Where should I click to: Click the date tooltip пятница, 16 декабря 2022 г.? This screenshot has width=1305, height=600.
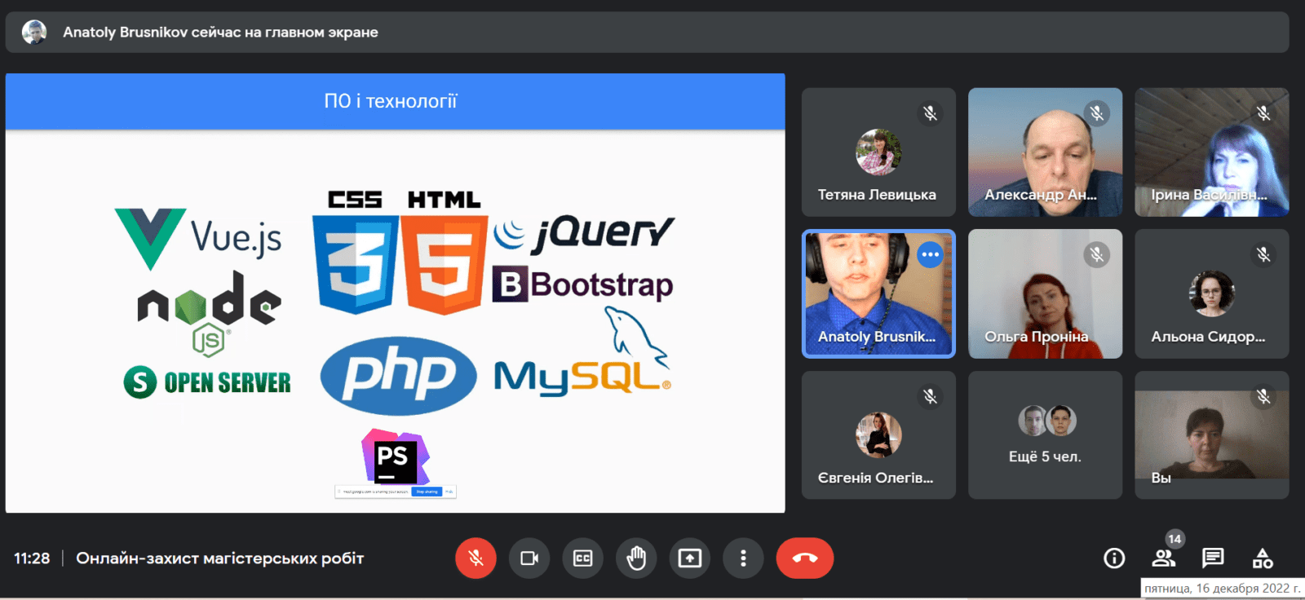click(x=1223, y=589)
